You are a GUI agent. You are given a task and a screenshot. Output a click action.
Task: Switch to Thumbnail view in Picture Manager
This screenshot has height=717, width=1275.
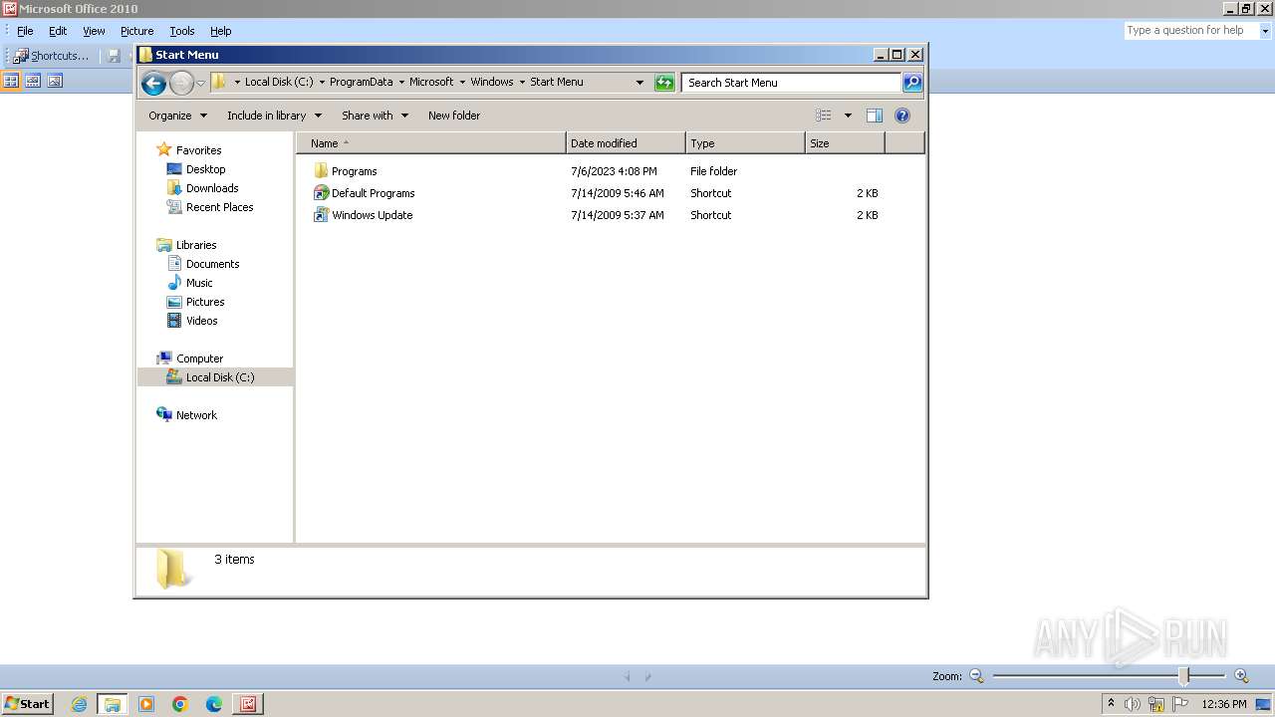[x=12, y=81]
